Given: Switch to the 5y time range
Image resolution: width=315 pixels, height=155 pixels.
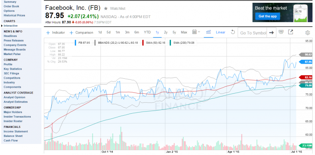Looking at the screenshot, I should coord(174,32).
